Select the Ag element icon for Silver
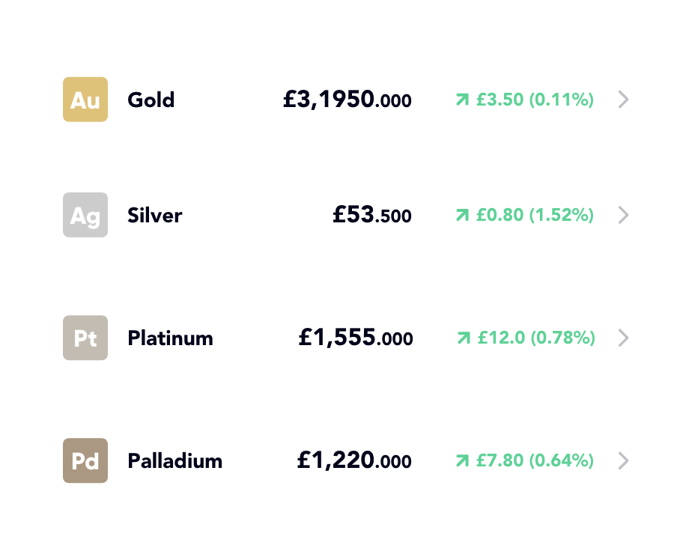689x560 pixels. pos(85,215)
